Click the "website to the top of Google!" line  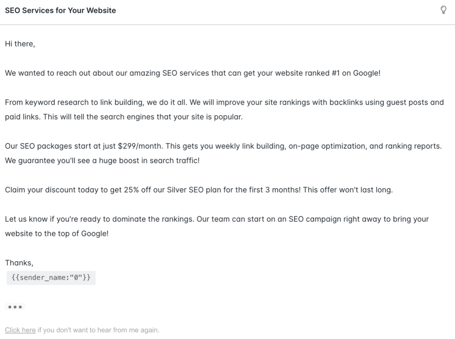[x=57, y=234]
